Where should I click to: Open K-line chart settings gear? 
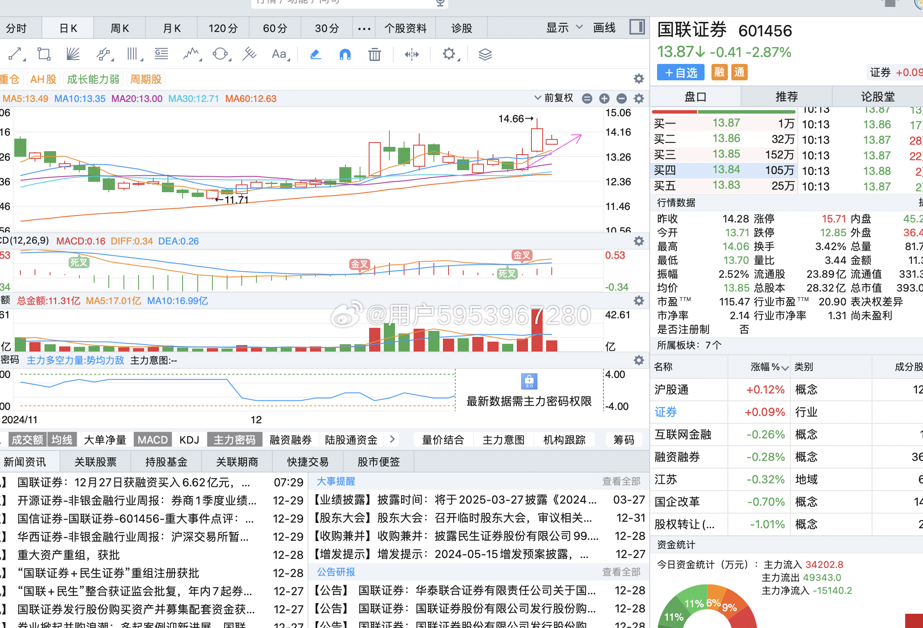tap(639, 98)
